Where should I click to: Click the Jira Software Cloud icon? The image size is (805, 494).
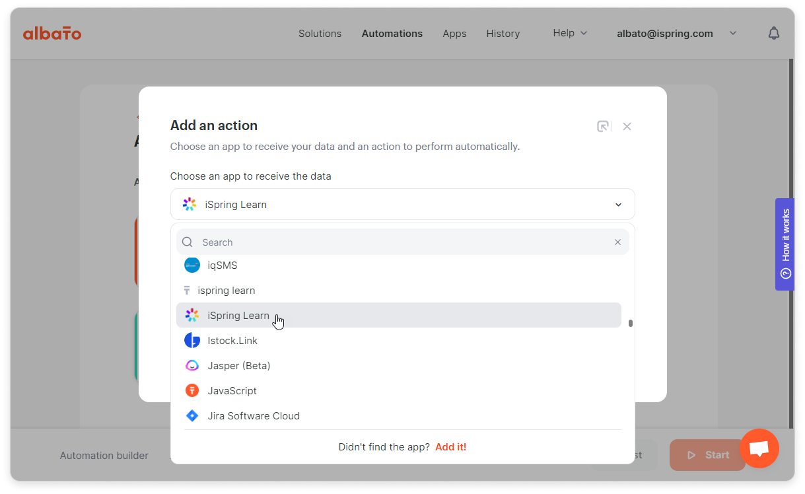192,416
